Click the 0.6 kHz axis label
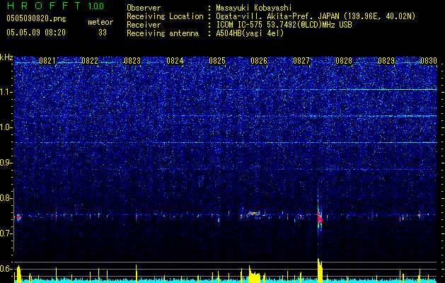 coord(6,269)
